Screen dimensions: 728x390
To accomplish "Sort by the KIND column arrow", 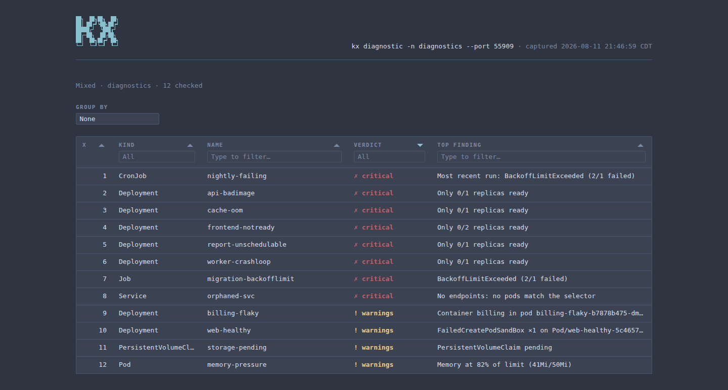I will pyautogui.click(x=190, y=145).
